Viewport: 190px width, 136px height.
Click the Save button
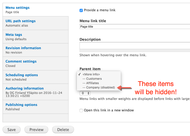click(x=12, y=130)
